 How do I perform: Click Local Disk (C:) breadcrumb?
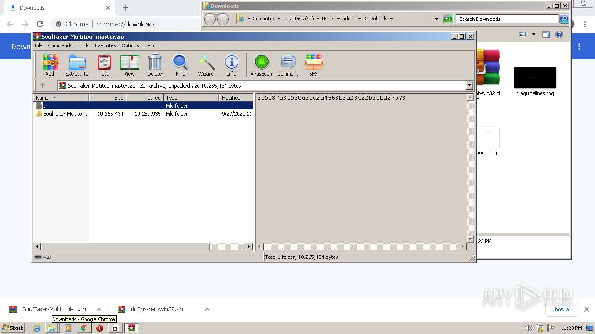298,19
